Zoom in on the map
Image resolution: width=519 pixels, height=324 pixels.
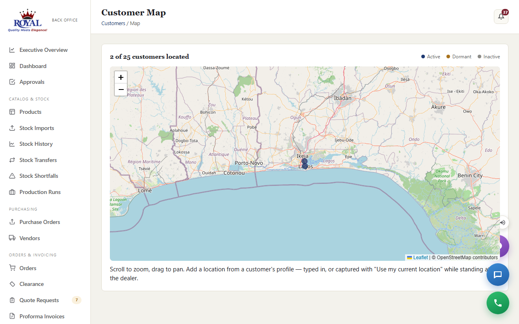[121, 77]
